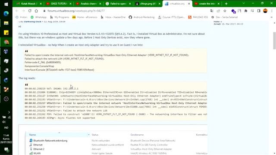The height and width of the screenshot is (155, 276).
Task: Click the Komponente:ConsoleWrap line
Action: (x=39, y=66)
